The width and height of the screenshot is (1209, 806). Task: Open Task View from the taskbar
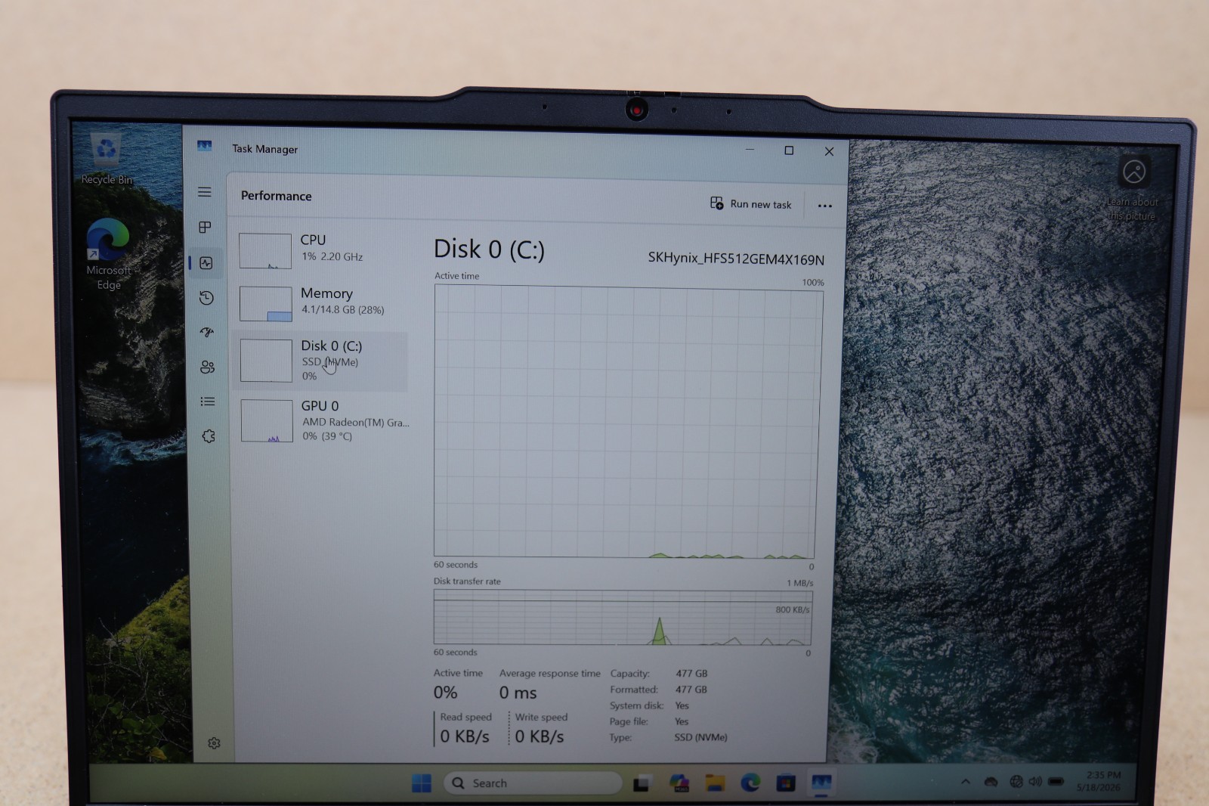642,783
